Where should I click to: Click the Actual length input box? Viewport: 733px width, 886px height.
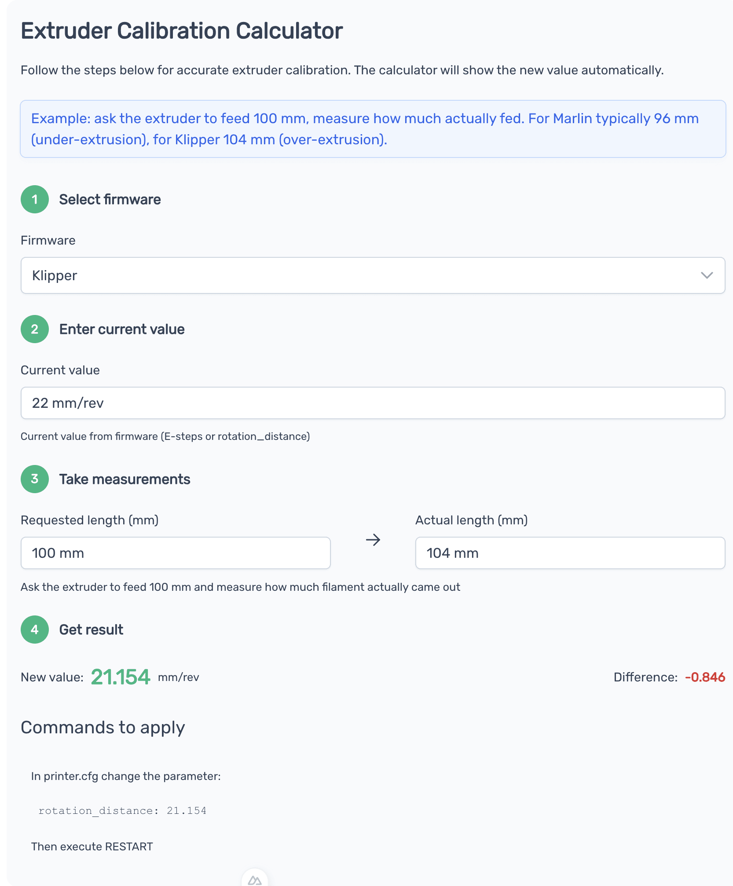pyautogui.click(x=570, y=553)
